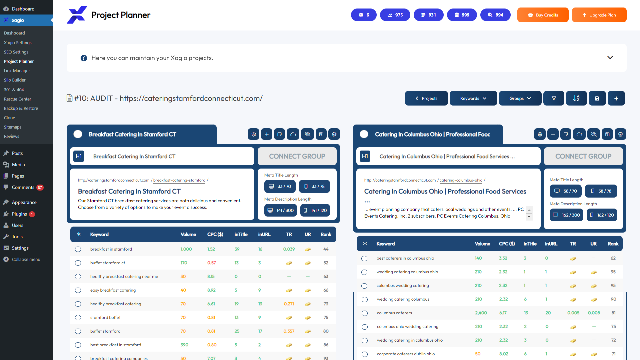The image size is (640, 360).
Task: Open the Keywords dropdown menu
Action: pyautogui.click(x=473, y=98)
